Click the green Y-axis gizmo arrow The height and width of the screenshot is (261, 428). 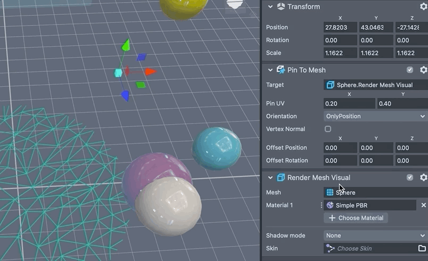[x=126, y=45]
